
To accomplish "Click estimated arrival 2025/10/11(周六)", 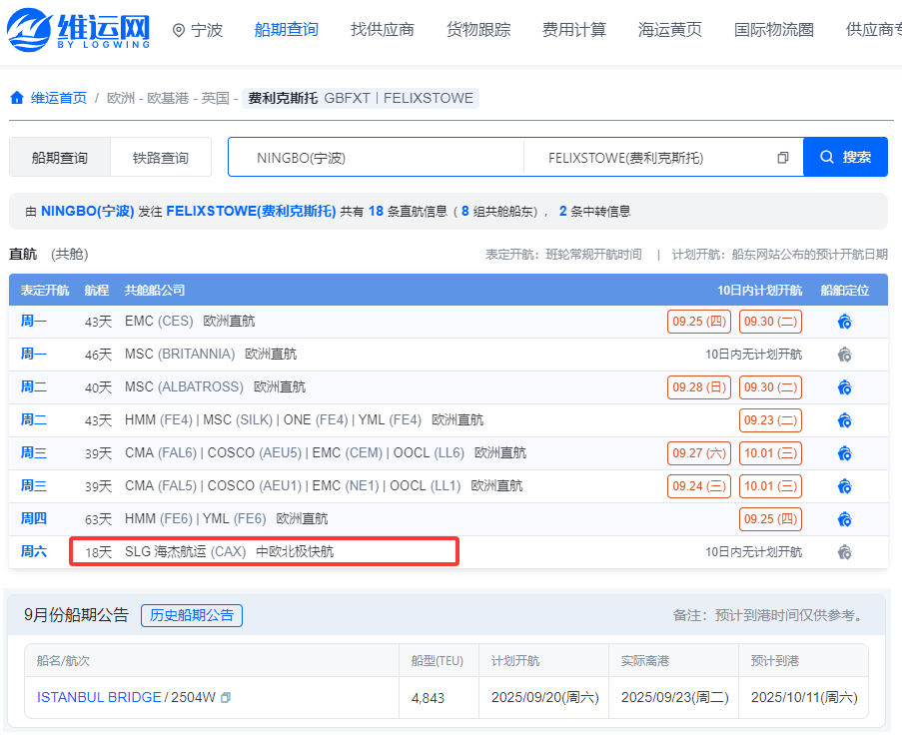I will (804, 698).
